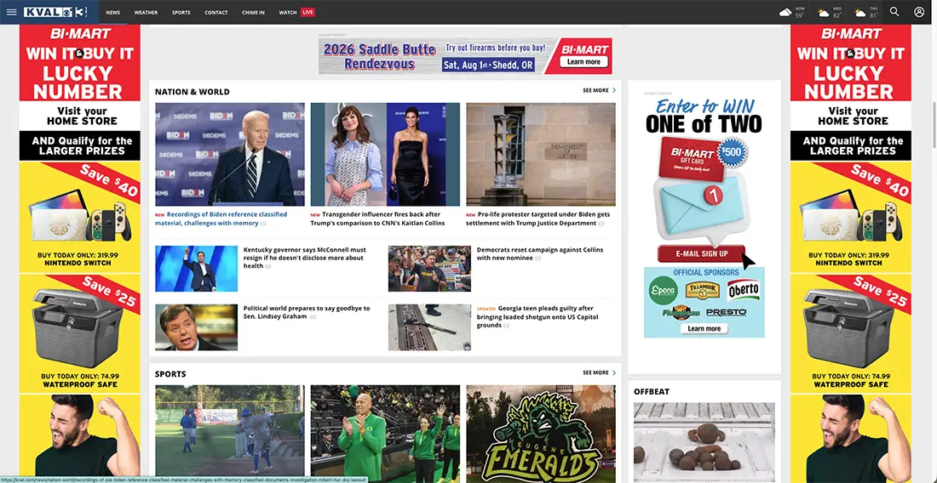Click chevron arrow beside Sports See More
This screenshot has width=937, height=483.
coord(613,372)
